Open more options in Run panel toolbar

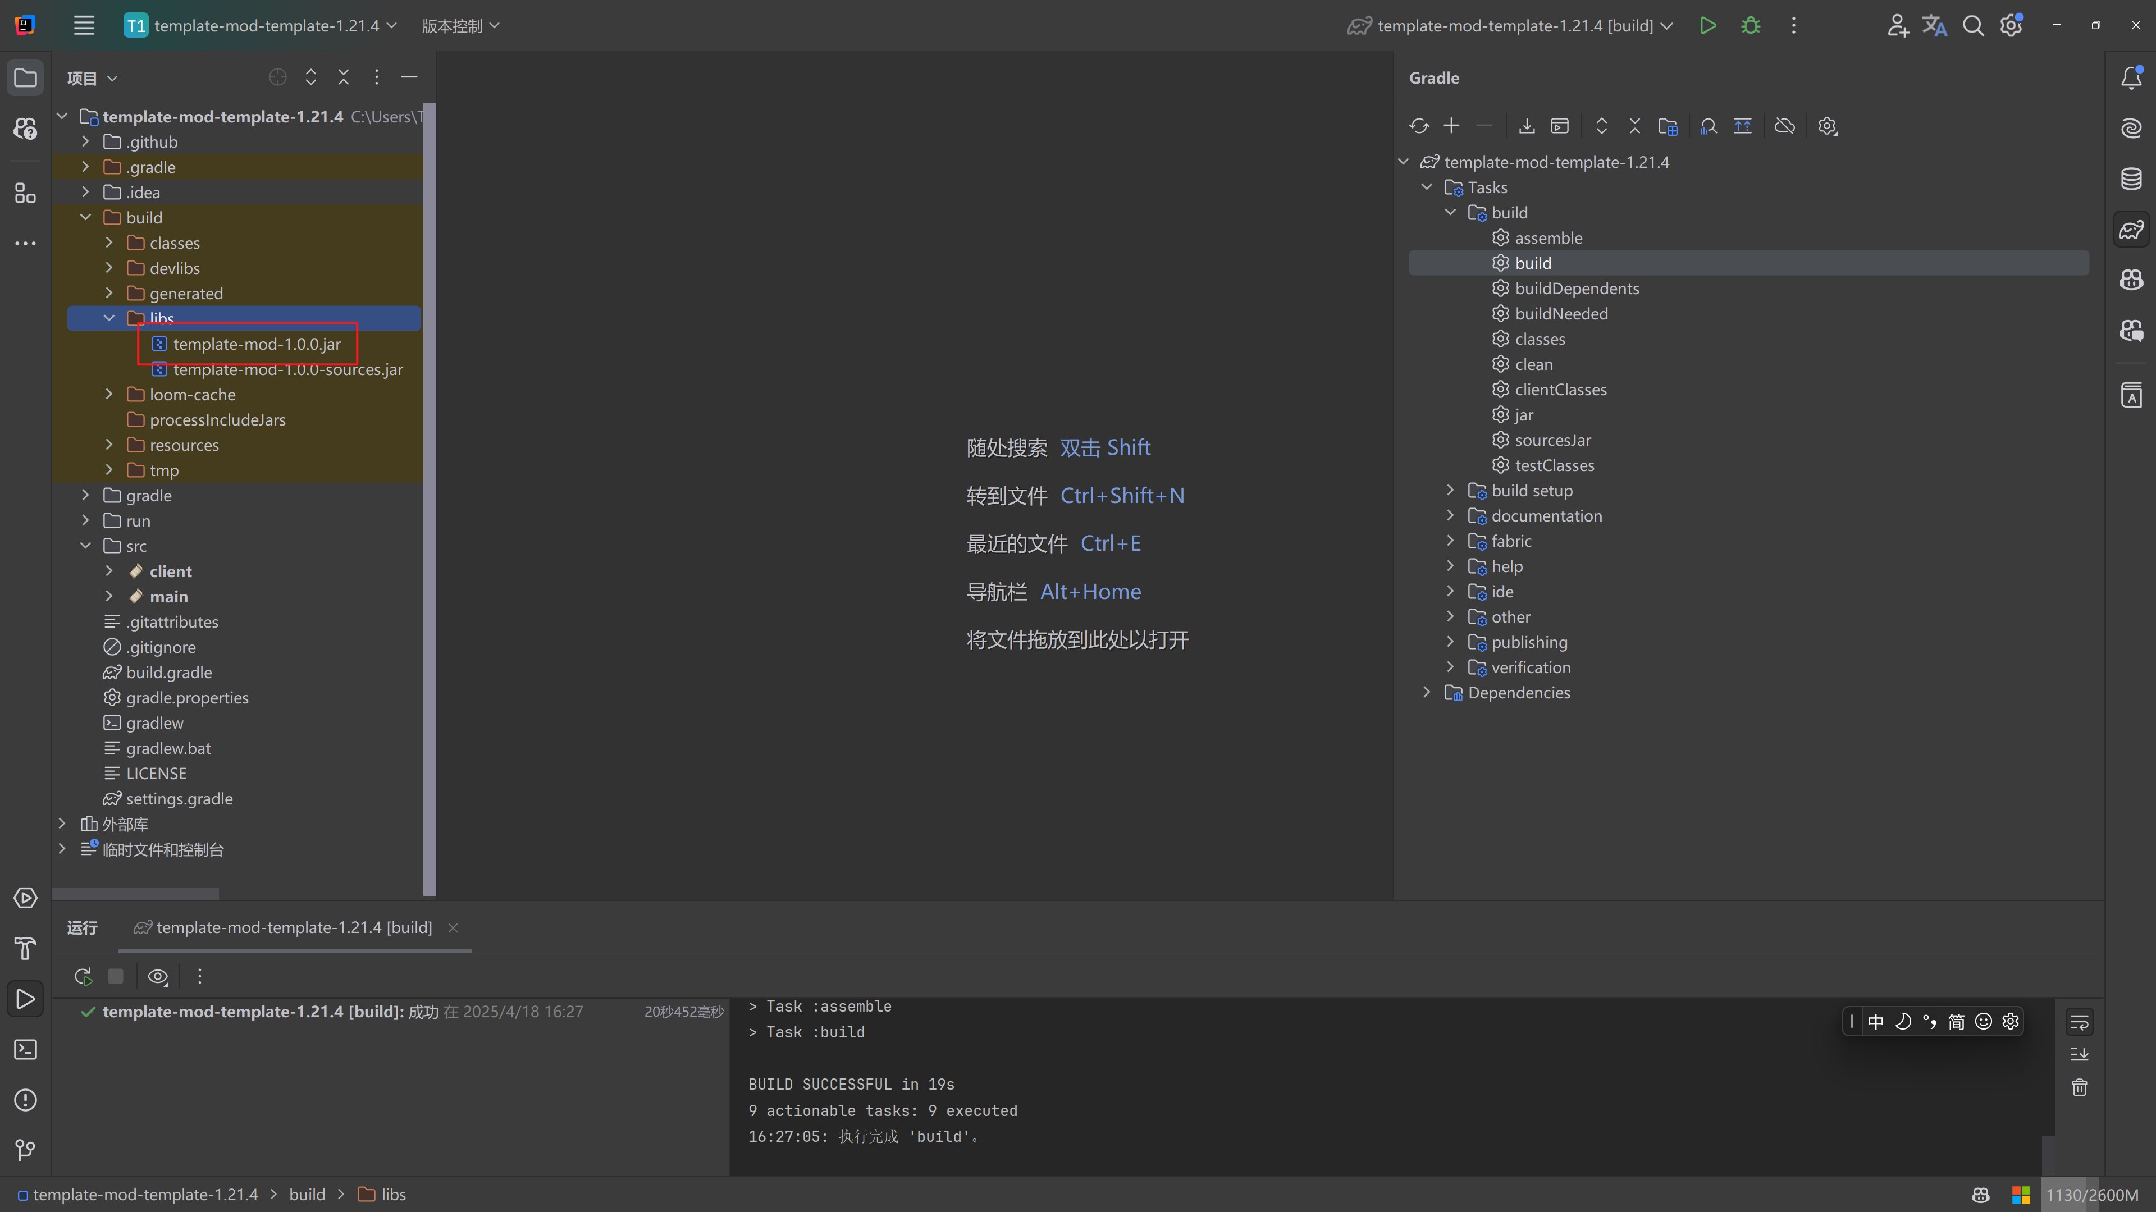pos(199,976)
